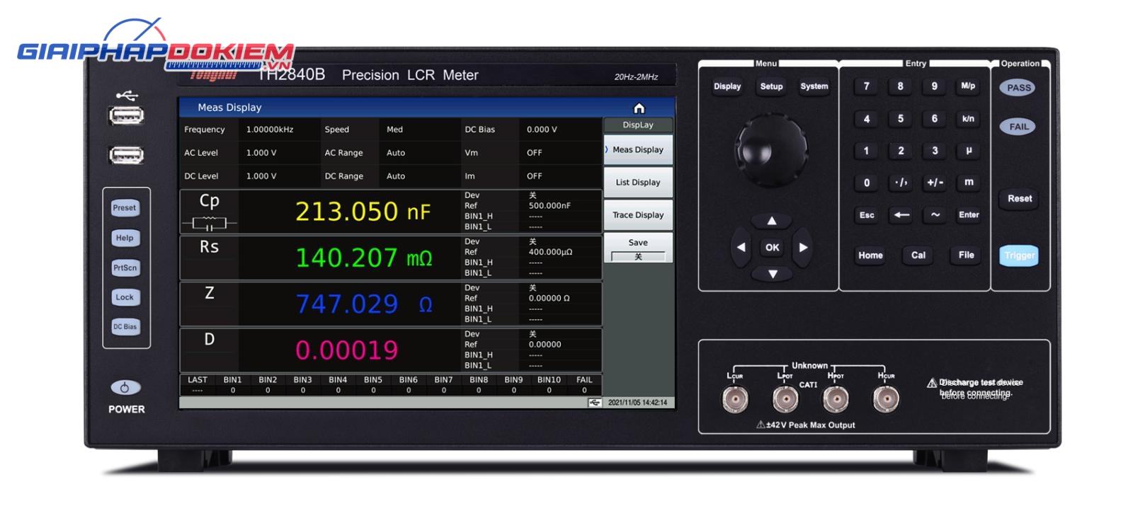1133x506 pixels.
Task: Click the m unit key
Action: (969, 183)
